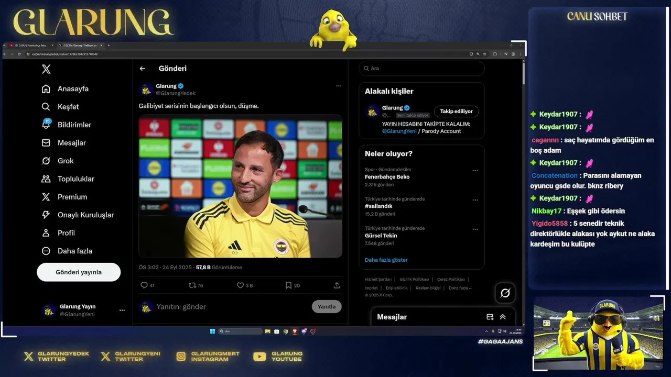This screenshot has width=671, height=377.
Task: Open Onaylı Kuruluşlar lightning icon
Action: pyautogui.click(x=46, y=215)
